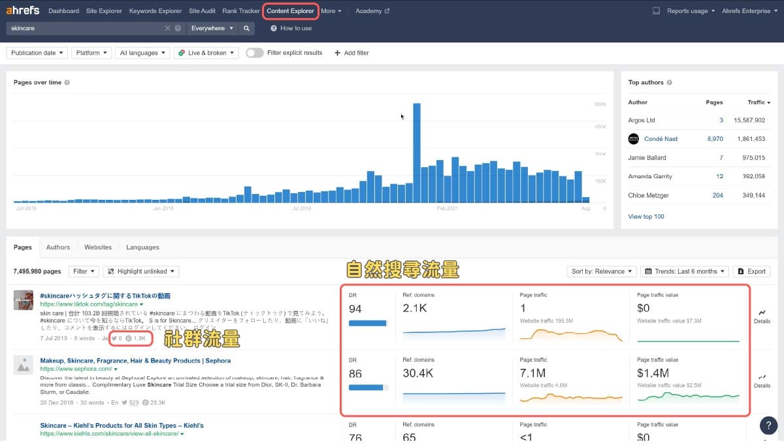Open the search field help icon

pyautogui.click(x=178, y=28)
